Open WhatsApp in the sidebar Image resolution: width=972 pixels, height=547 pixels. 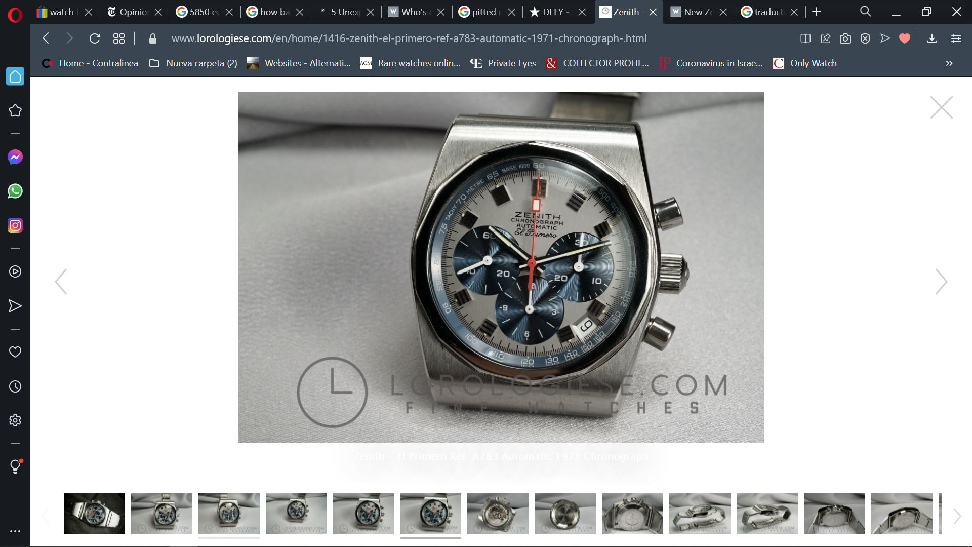coord(15,191)
